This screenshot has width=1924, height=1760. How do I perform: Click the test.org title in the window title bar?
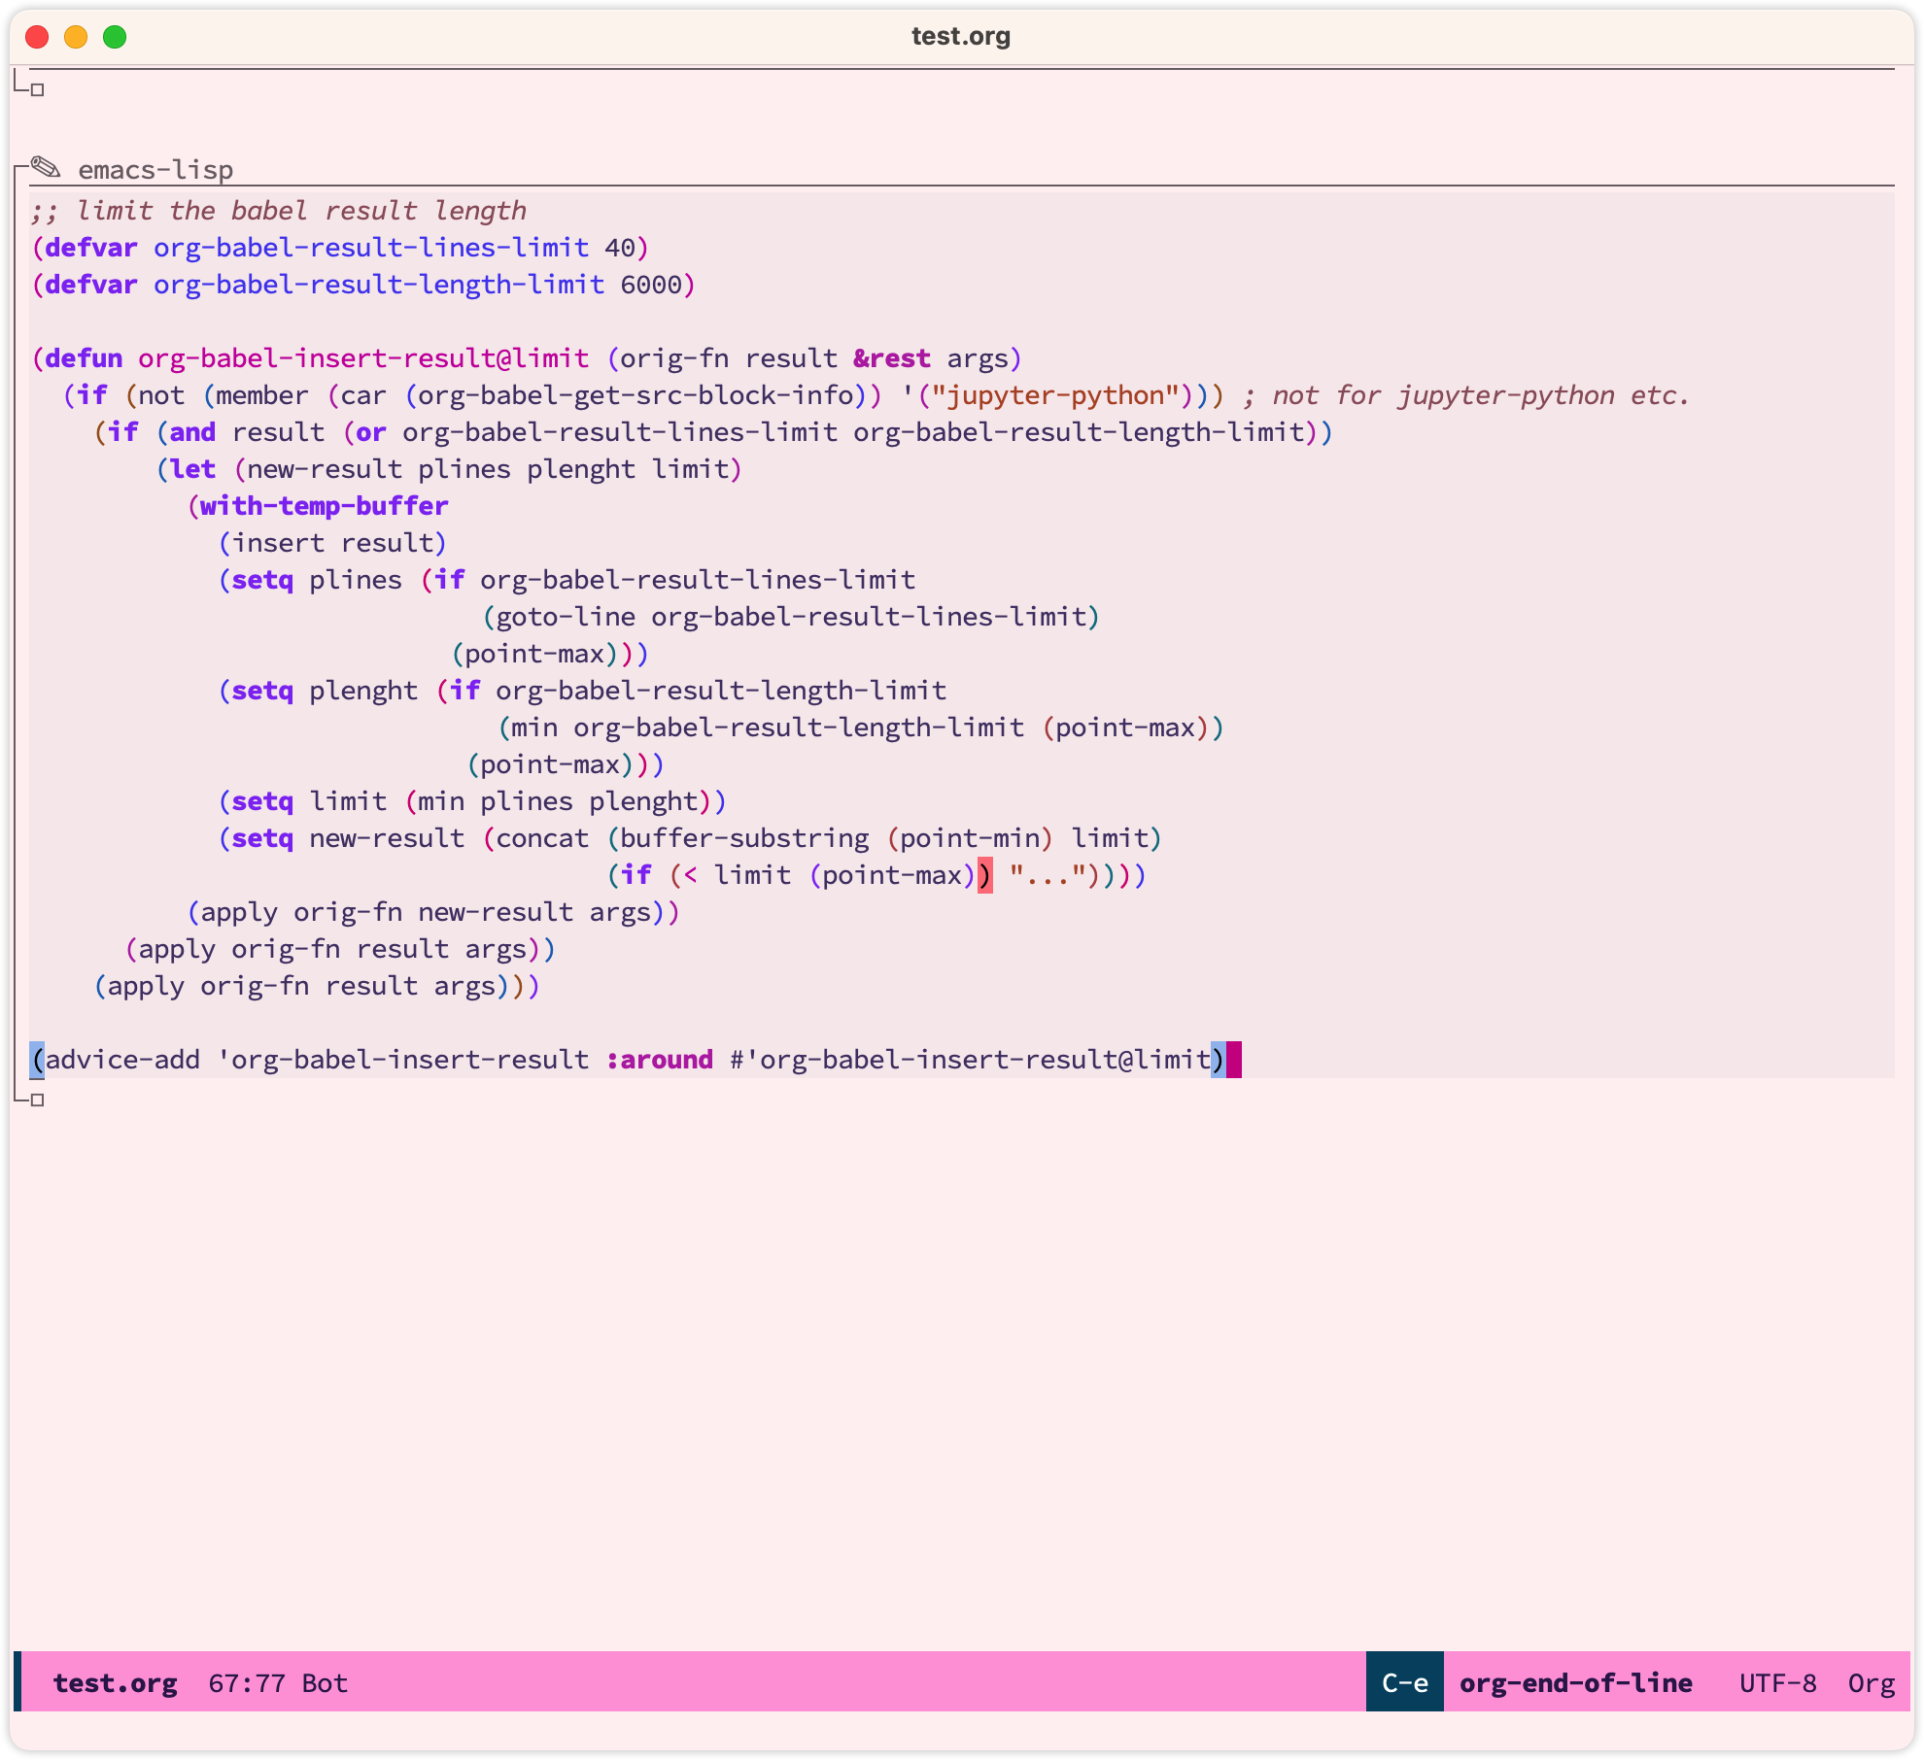pos(961,36)
